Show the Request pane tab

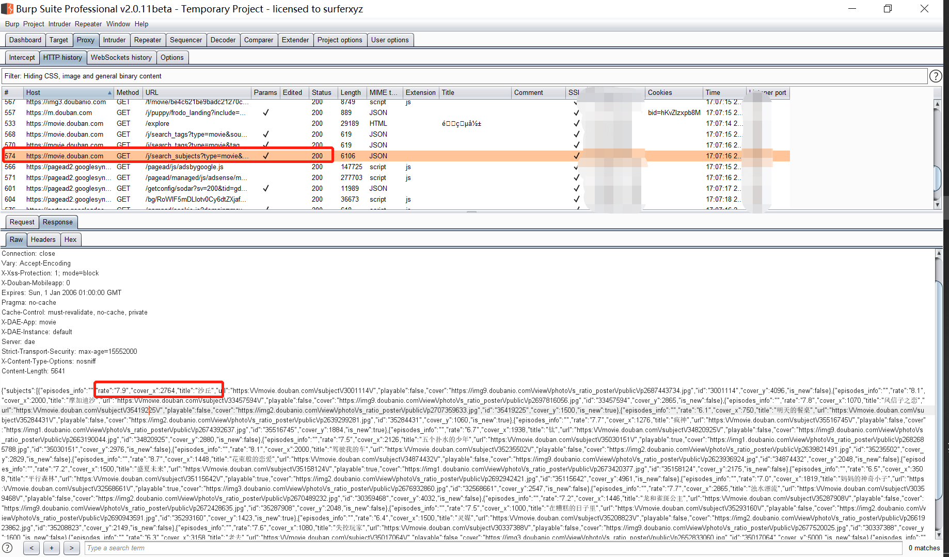[22, 222]
